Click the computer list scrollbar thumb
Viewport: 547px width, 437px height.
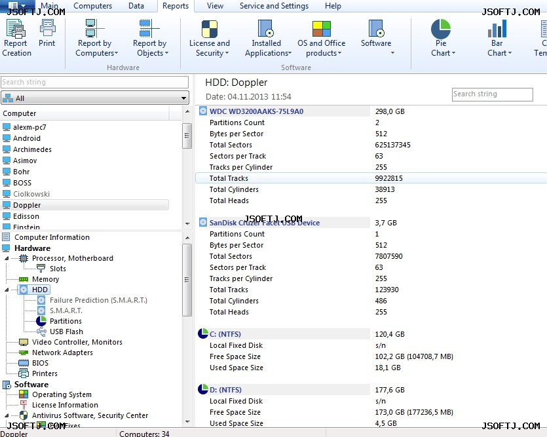[187, 136]
